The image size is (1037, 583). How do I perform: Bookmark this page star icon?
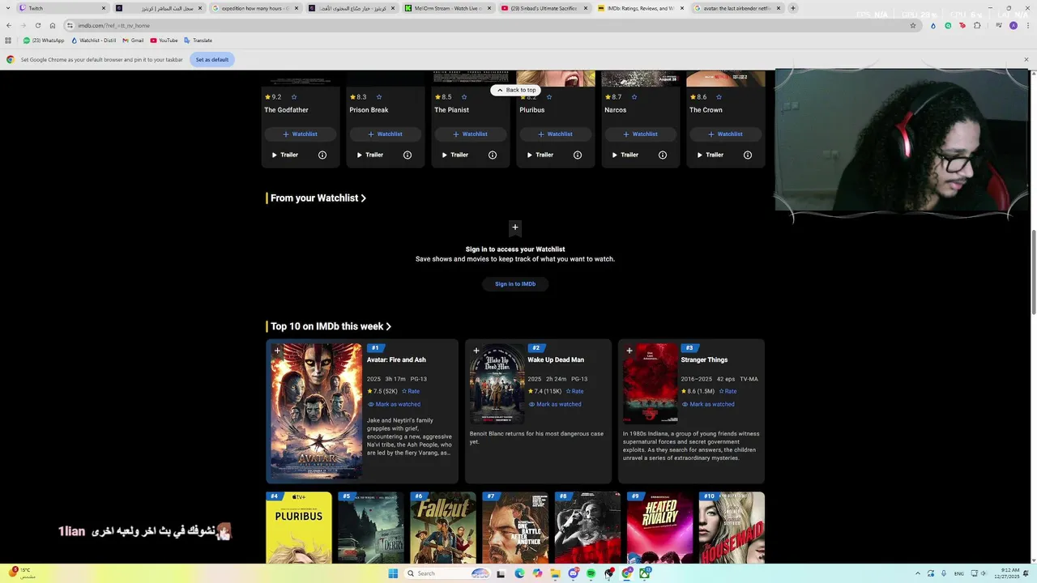pyautogui.click(x=913, y=25)
